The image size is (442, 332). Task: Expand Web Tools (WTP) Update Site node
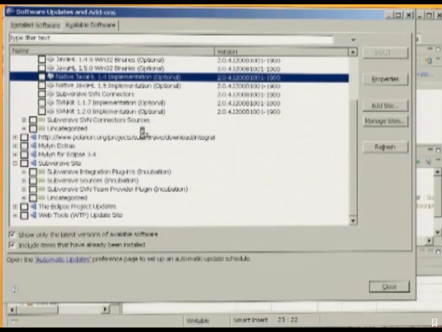click(x=15, y=215)
